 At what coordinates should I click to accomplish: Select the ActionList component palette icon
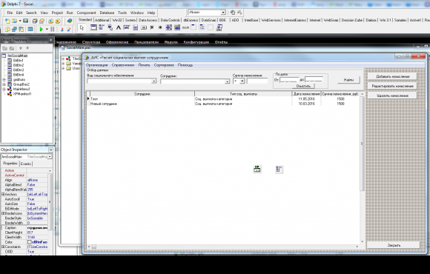(219, 27)
